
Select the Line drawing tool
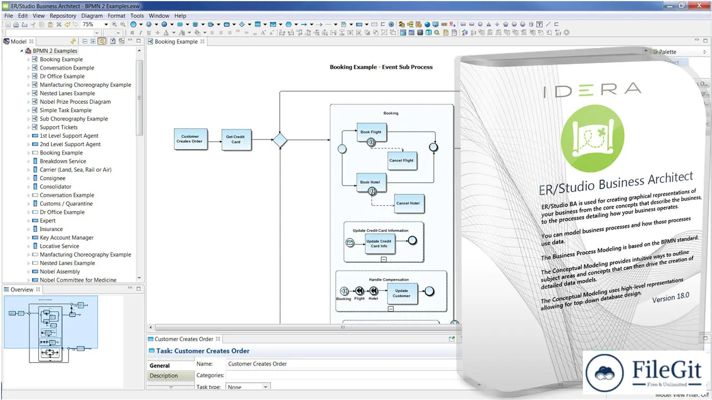coord(548,24)
